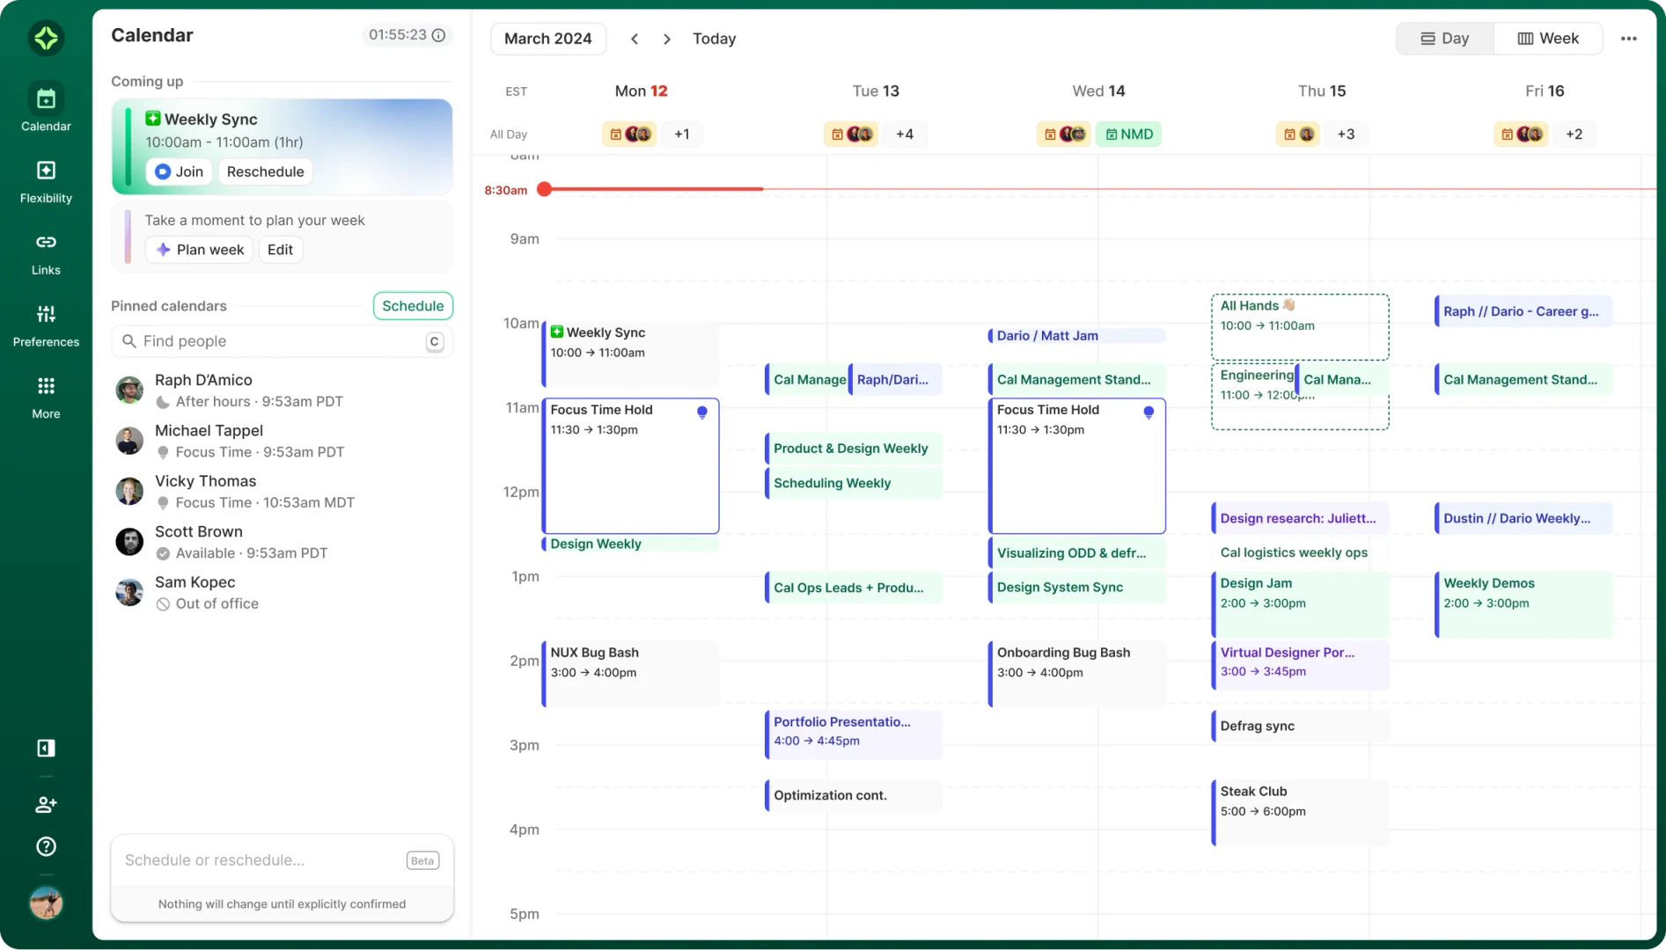Expand the +4 all-day events on Tuesday
This screenshot has width=1666, height=950.
pyautogui.click(x=905, y=134)
